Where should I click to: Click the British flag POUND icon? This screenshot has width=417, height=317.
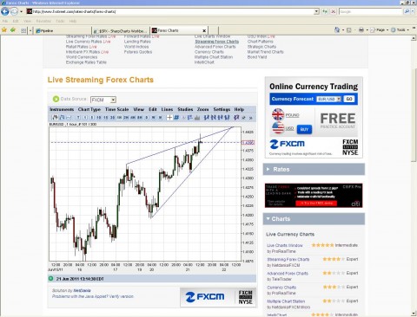pyautogui.click(x=278, y=114)
